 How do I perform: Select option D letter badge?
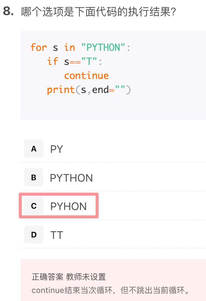point(34,234)
